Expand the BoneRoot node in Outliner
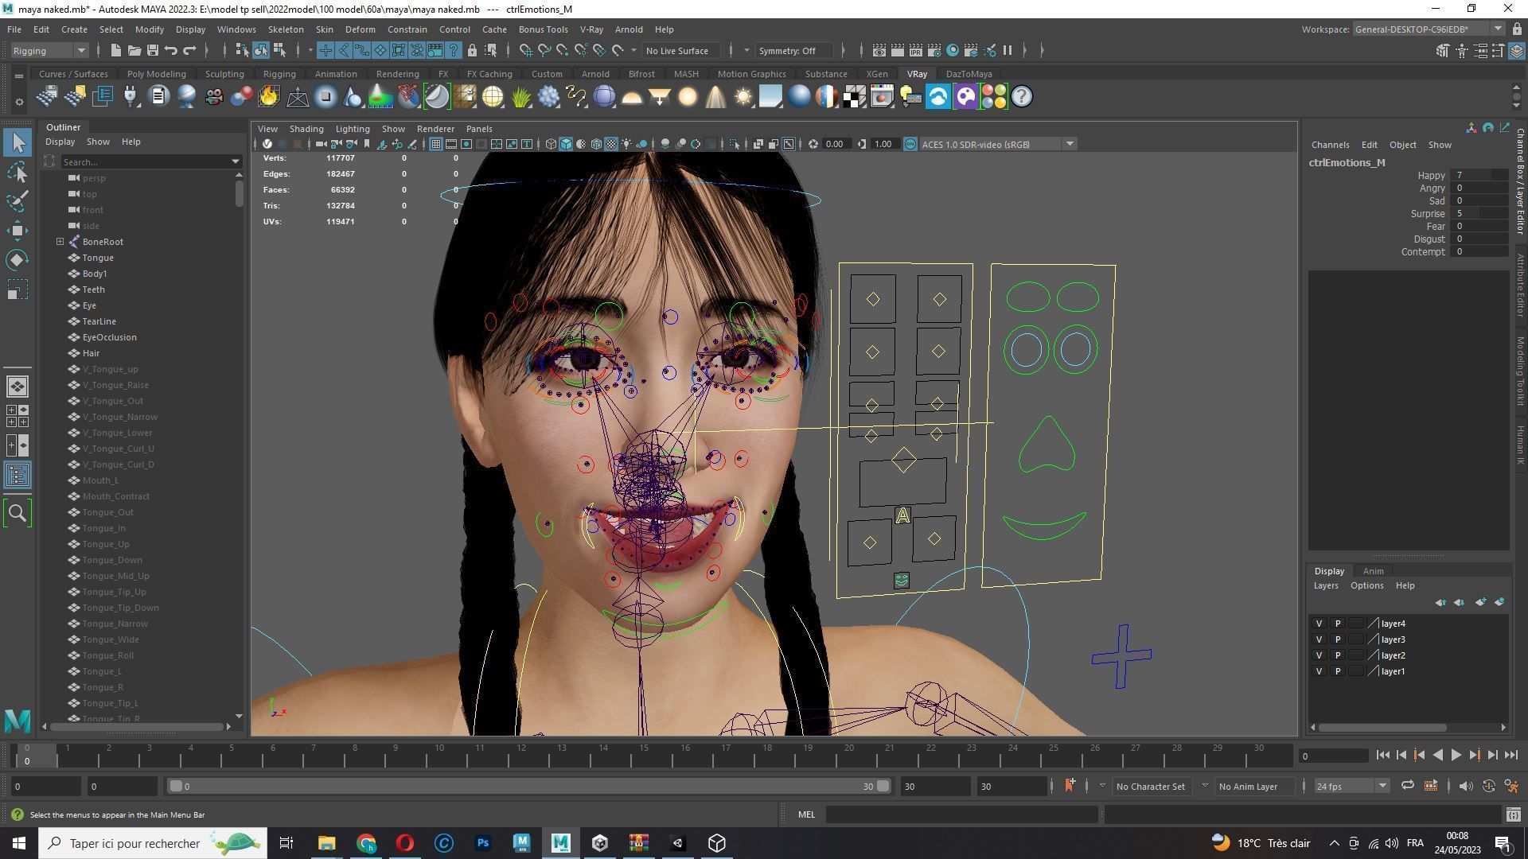Image resolution: width=1528 pixels, height=859 pixels. (x=60, y=242)
